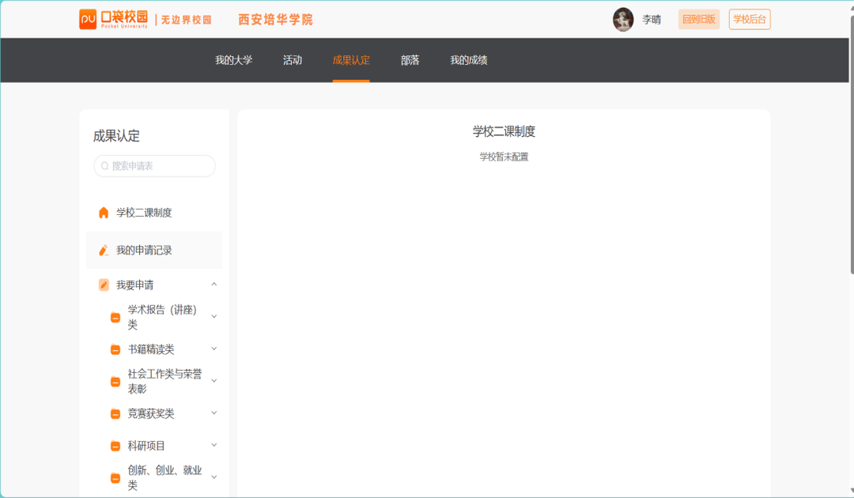The height and width of the screenshot is (498, 854).
Task: Go to the 我的成绩 tab
Action: pyautogui.click(x=469, y=60)
